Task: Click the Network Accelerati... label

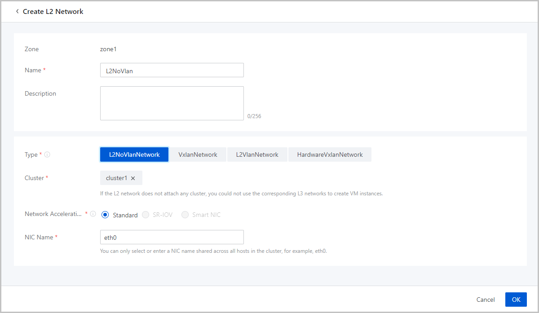Action: coord(53,214)
